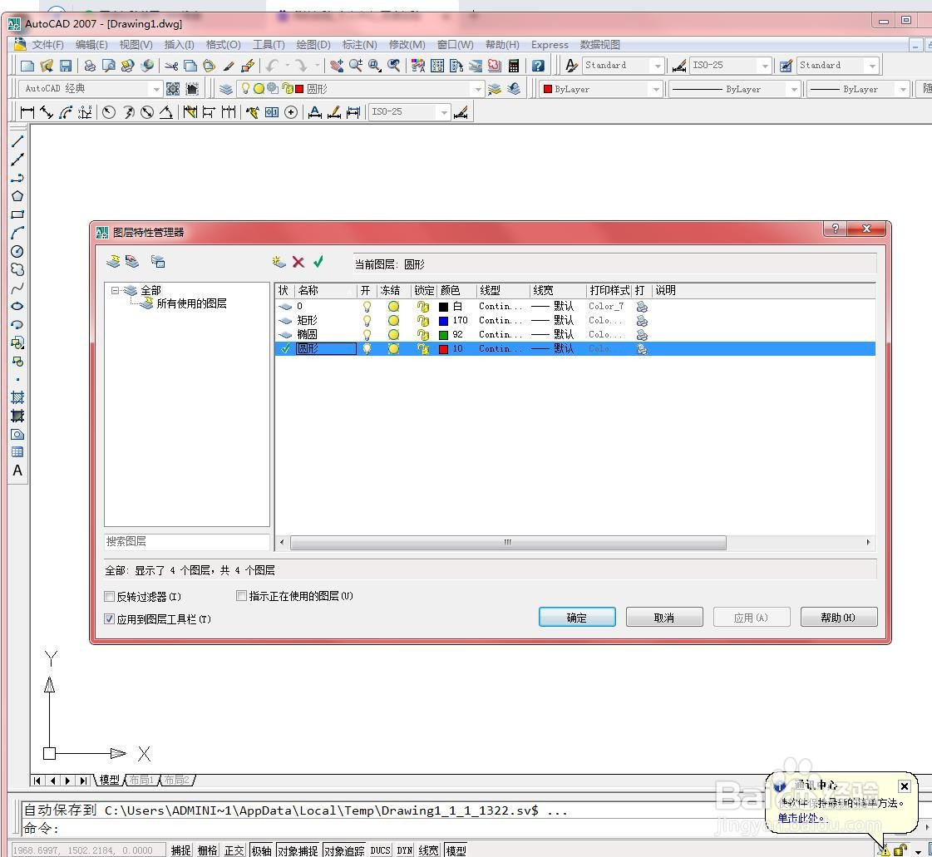The height and width of the screenshot is (857, 932).
Task: Click the Save icon in standard toolbar
Action: point(66,66)
